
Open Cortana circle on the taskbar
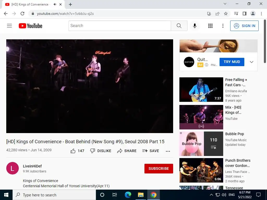(x=102, y=195)
